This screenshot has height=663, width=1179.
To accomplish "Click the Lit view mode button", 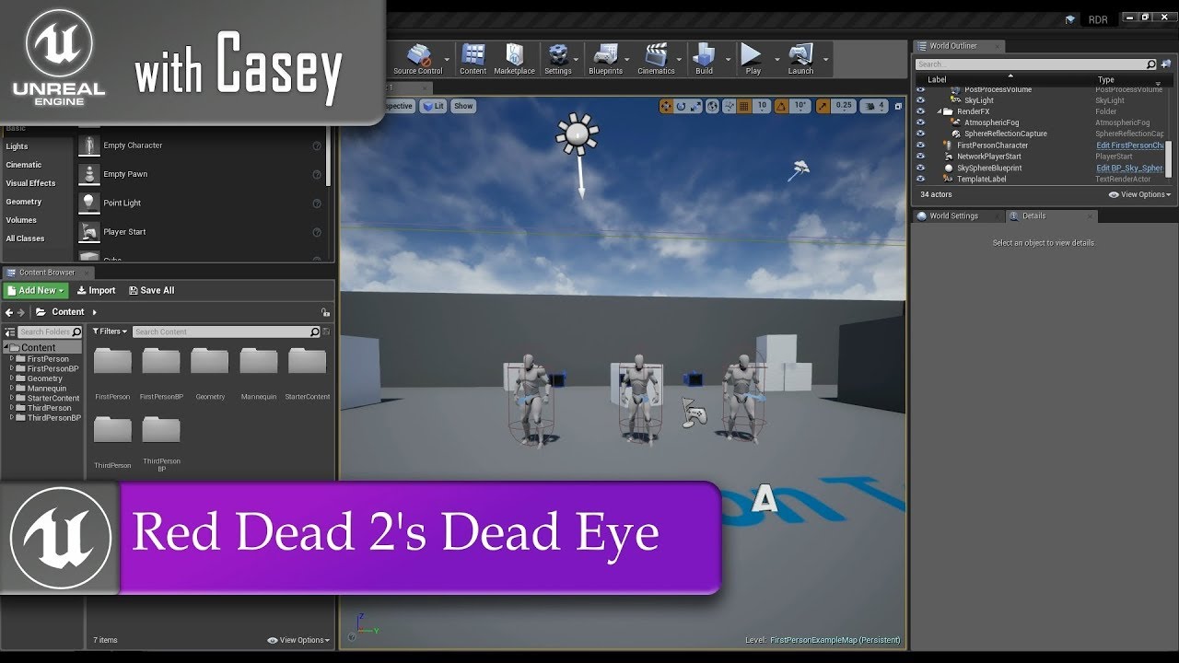I will [433, 106].
